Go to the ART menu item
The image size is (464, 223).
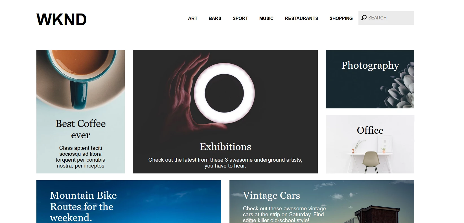pyautogui.click(x=193, y=18)
